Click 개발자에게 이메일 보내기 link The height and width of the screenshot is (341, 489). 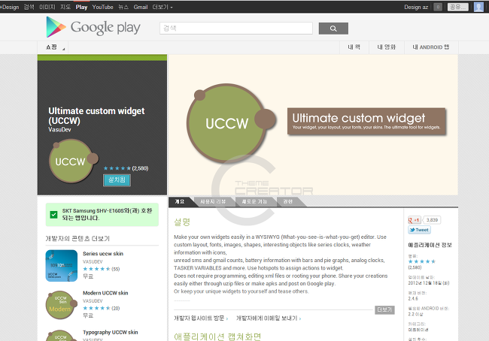click(x=269, y=318)
